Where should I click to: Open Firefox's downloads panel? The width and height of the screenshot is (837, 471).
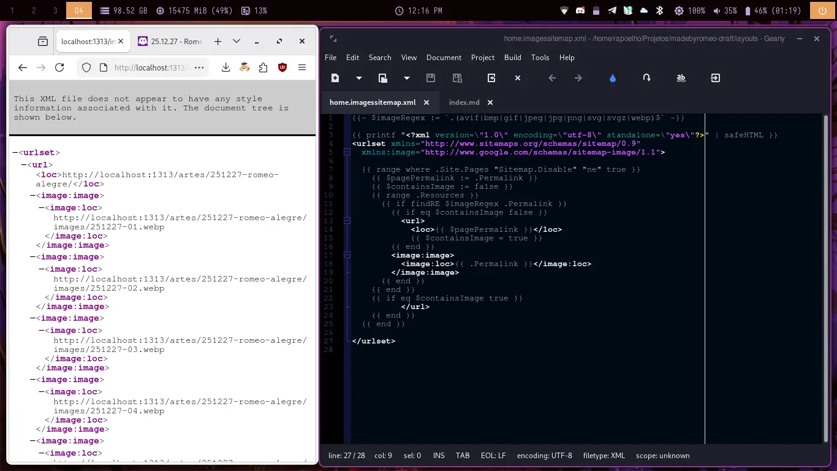click(225, 67)
